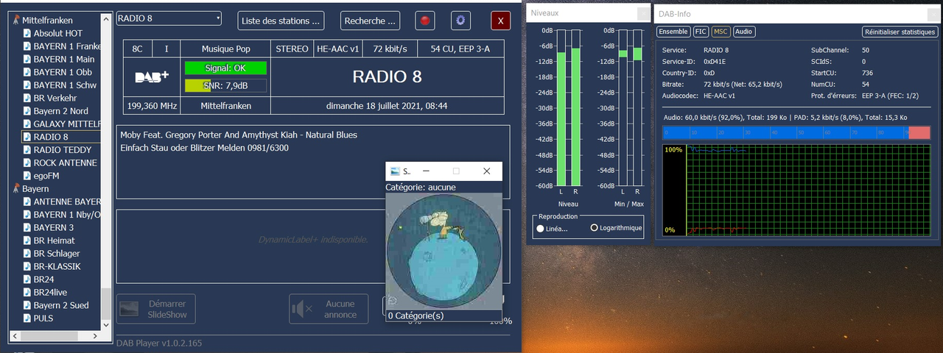Screen dimensions: 943x353
Task: Select BAYERN 1 Obb station
Action: (63, 72)
